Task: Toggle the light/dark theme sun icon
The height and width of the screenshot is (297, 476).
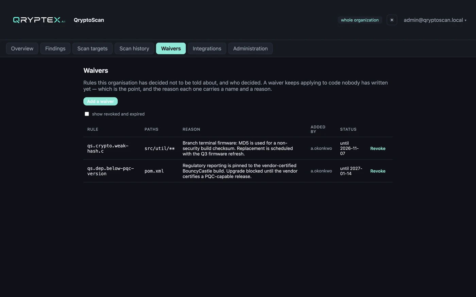Action: click(x=392, y=20)
